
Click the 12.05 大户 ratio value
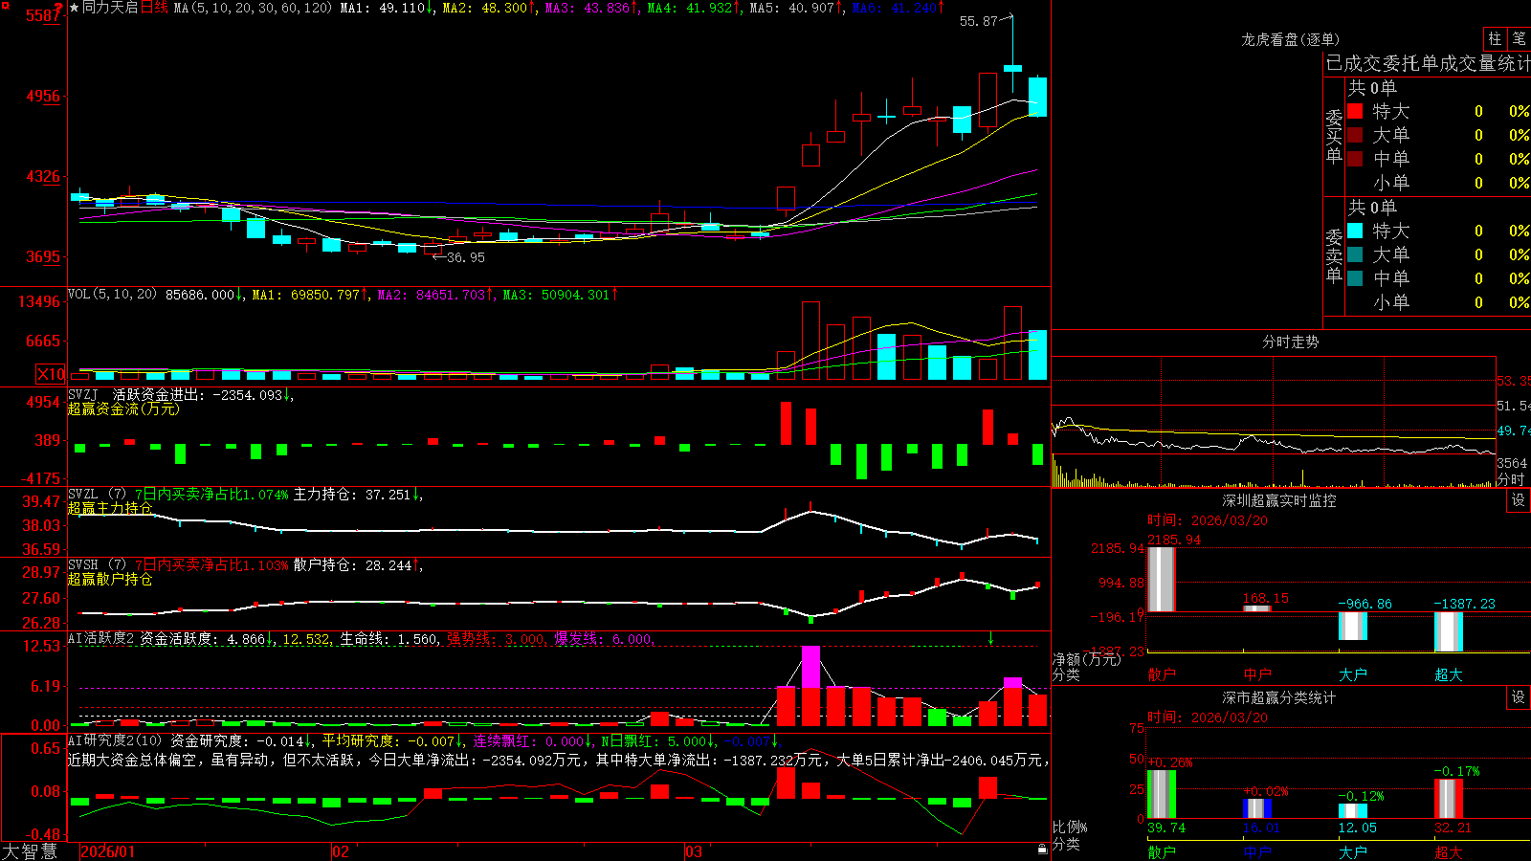pos(1358,828)
